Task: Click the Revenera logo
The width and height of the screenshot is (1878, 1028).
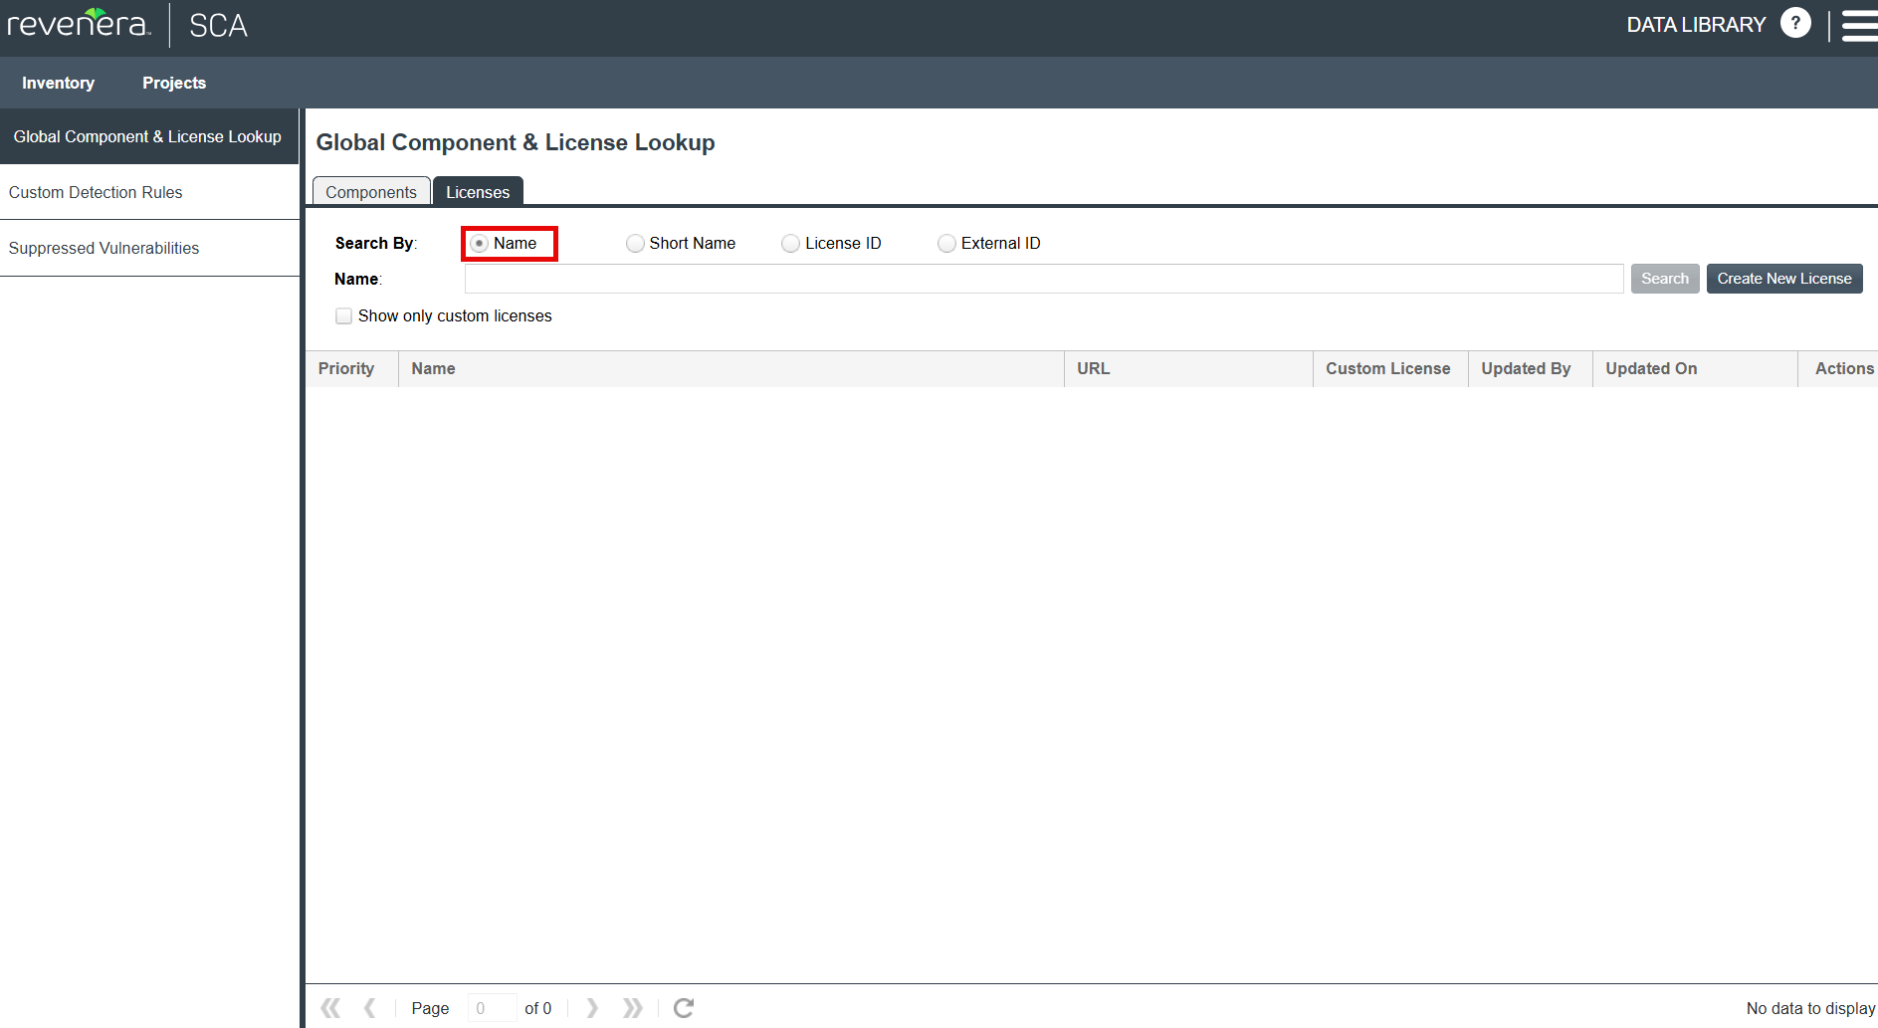Action: tap(79, 24)
